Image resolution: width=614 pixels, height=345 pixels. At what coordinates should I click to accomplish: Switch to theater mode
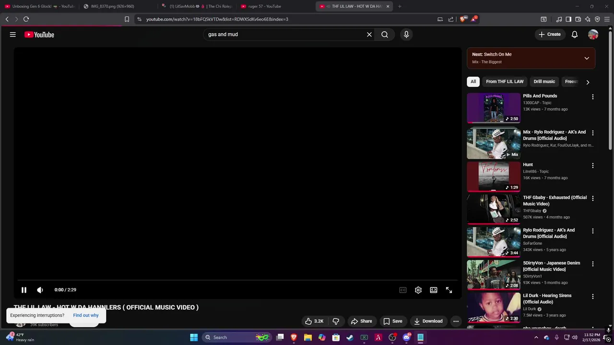click(434, 290)
